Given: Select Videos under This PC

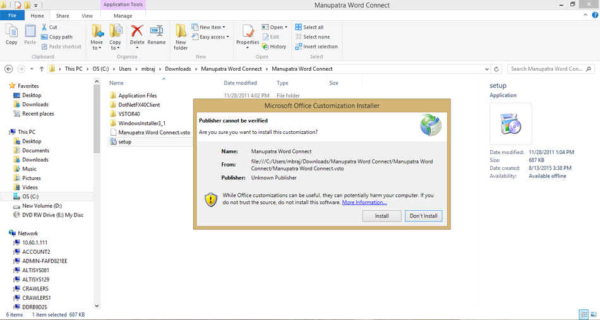Looking at the screenshot, I should pyautogui.click(x=30, y=187).
